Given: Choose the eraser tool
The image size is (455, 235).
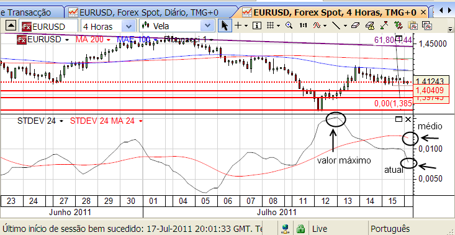Looking at the screenshot, I should tap(355, 25).
